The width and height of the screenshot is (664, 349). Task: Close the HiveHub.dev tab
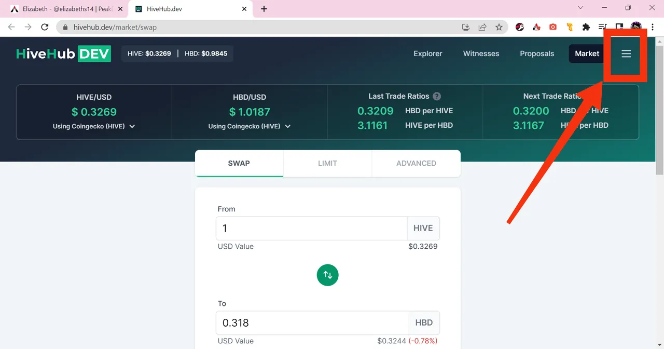245,9
